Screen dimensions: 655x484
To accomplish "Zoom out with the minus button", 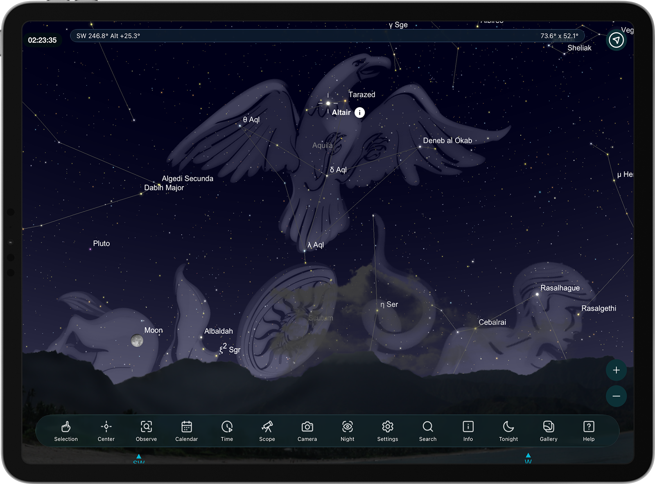I will tap(616, 396).
